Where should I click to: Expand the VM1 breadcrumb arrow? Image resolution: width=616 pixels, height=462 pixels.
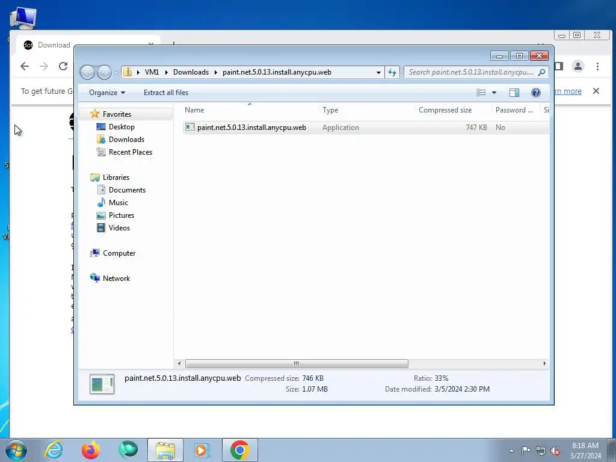click(166, 72)
